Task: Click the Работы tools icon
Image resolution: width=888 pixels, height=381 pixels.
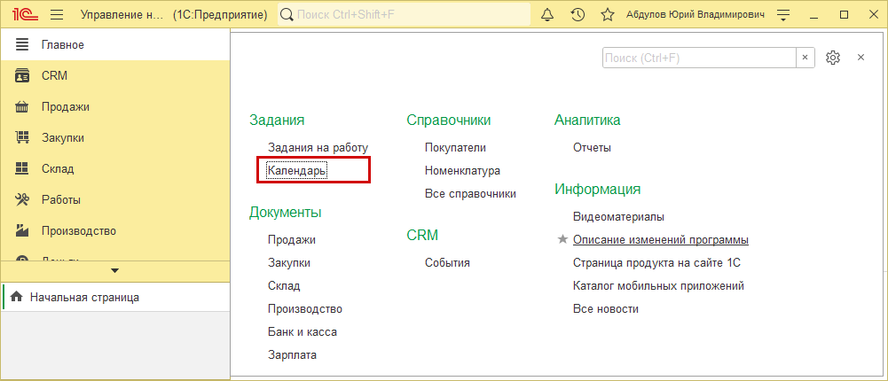Action: (21, 199)
